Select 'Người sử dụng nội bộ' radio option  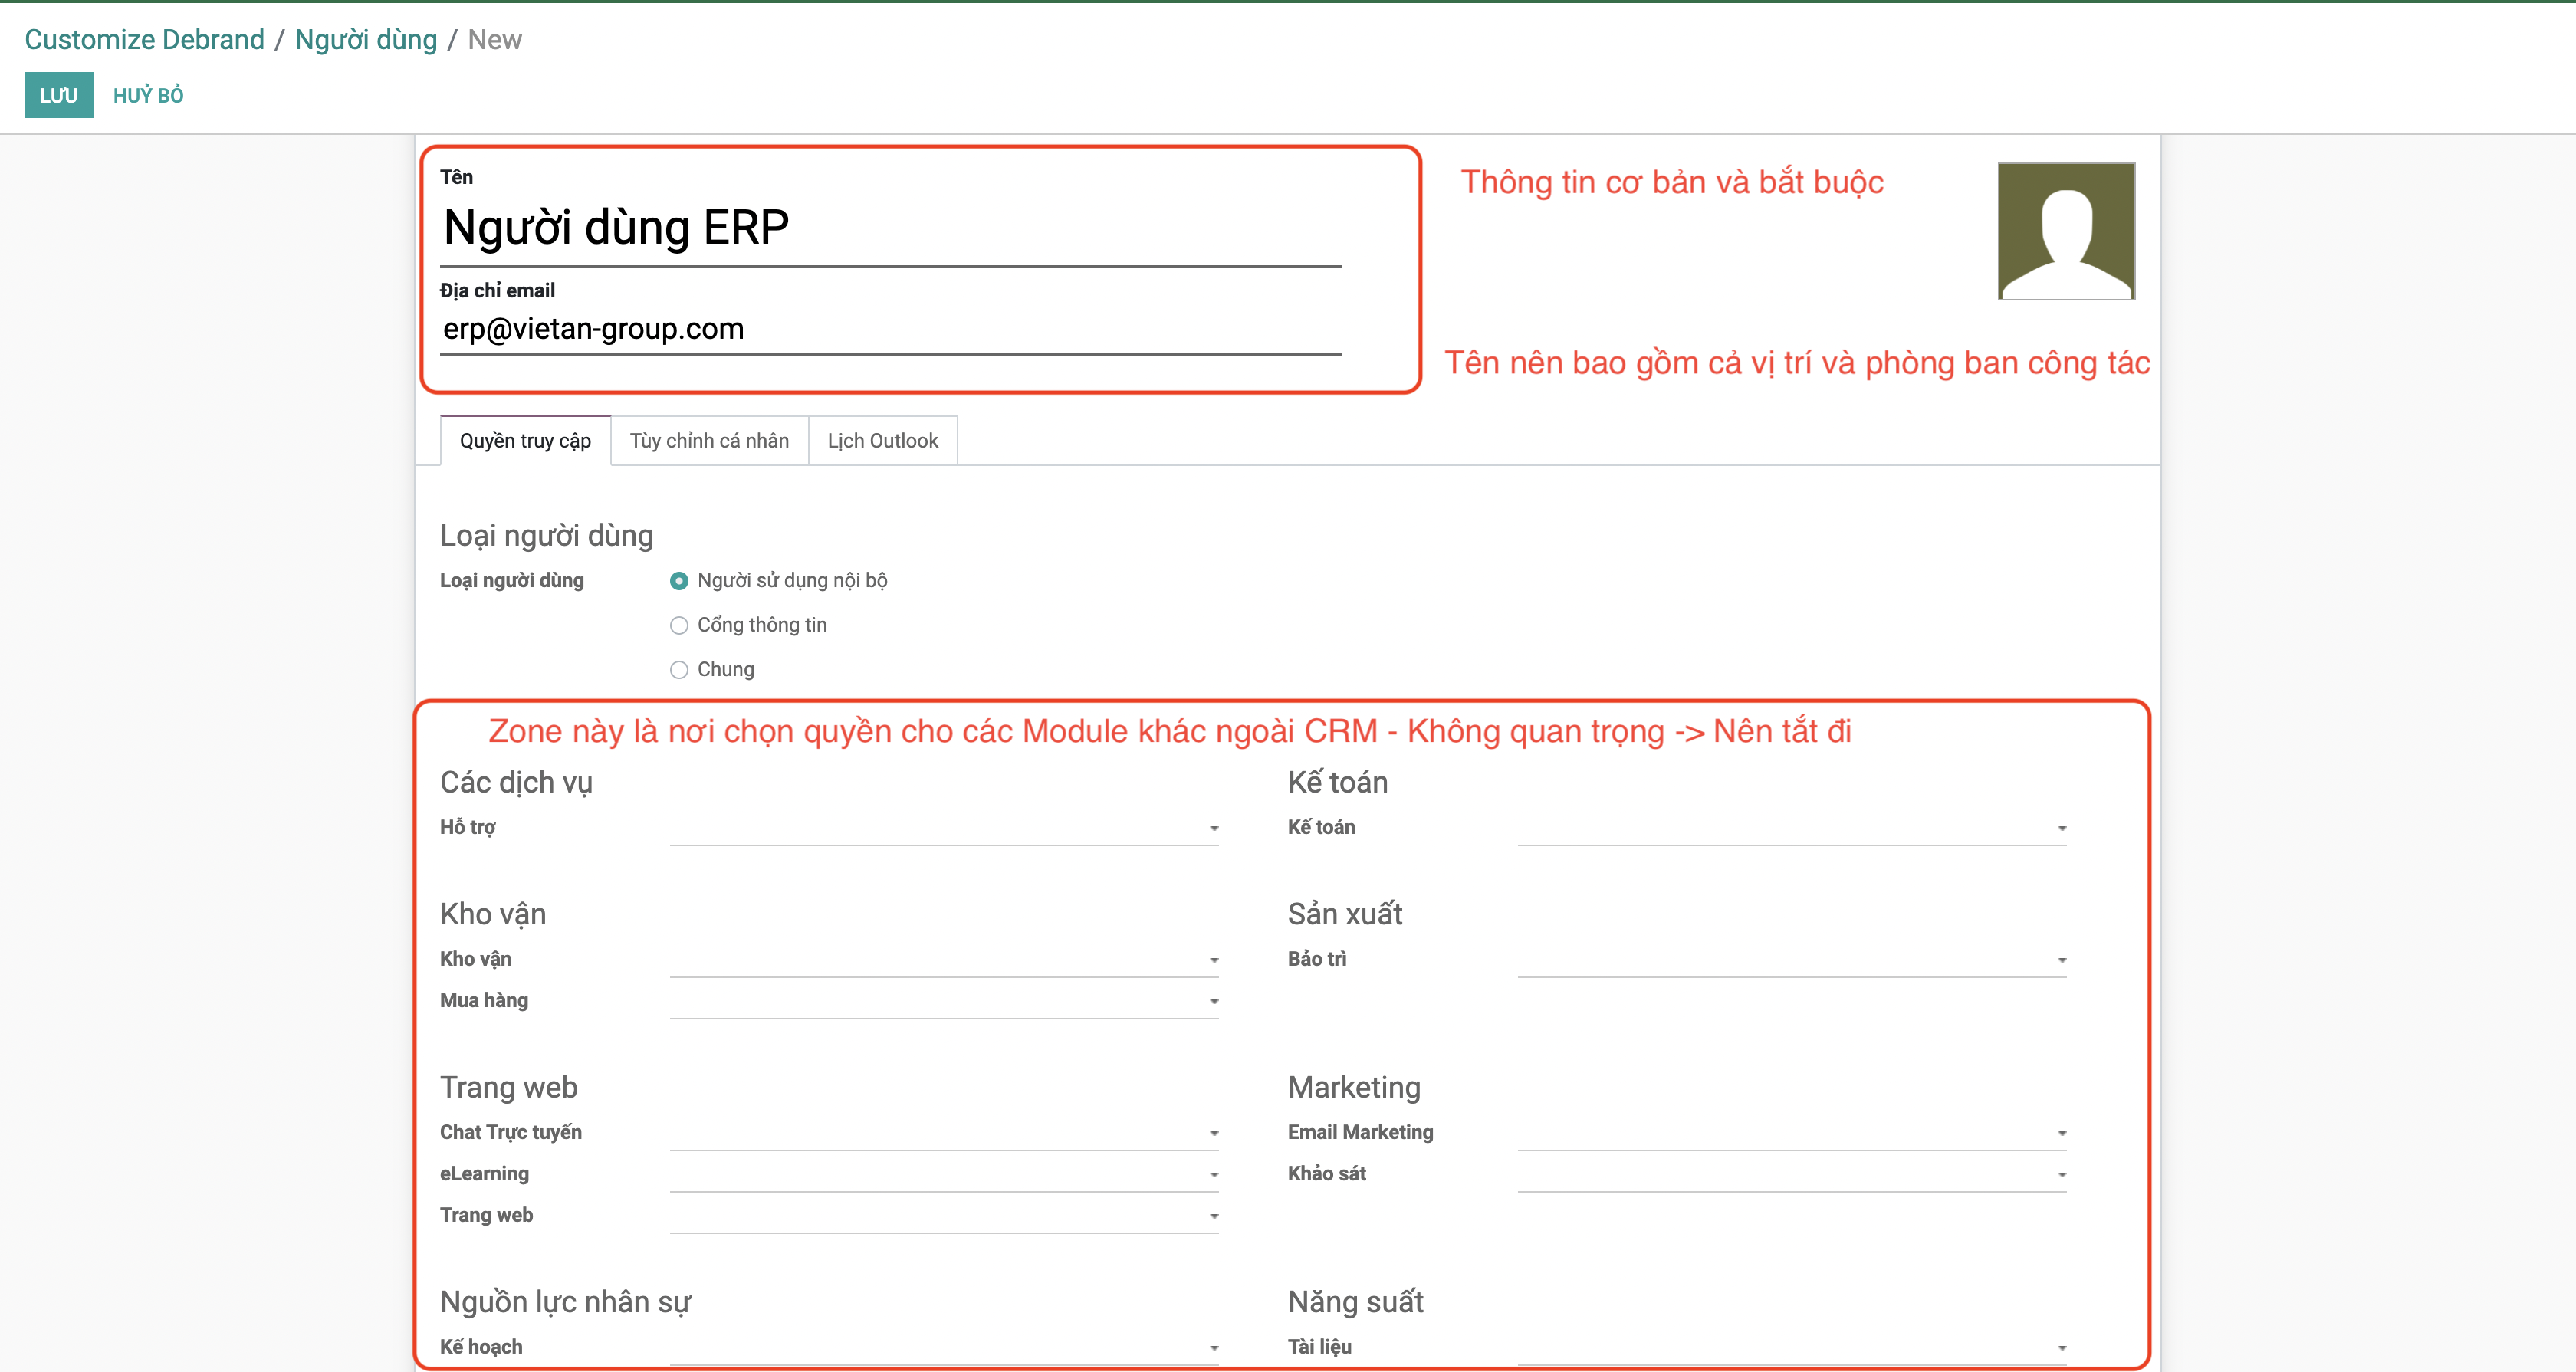679,581
